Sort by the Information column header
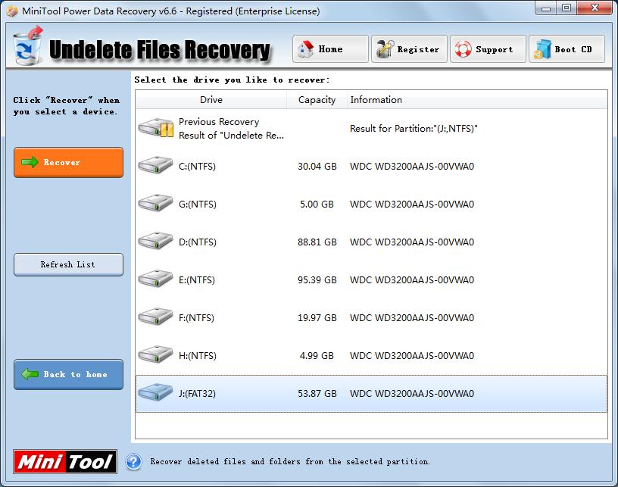Image resolution: width=618 pixels, height=487 pixels. pos(477,100)
